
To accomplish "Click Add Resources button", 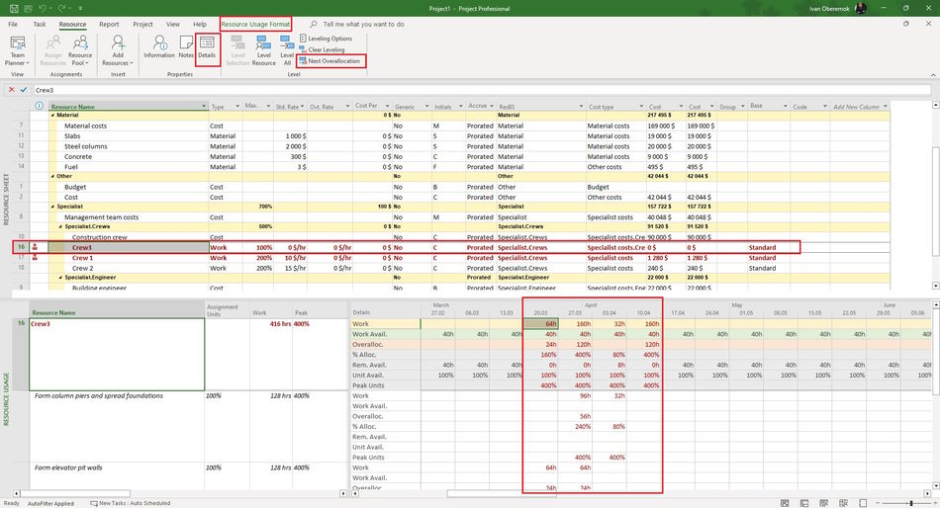I will click(x=118, y=50).
